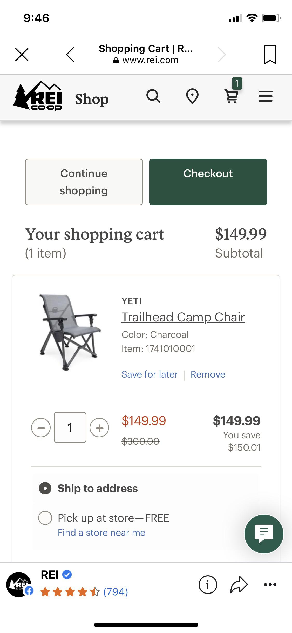
Task: Tap the www.rei.com address bar
Action: click(x=146, y=60)
